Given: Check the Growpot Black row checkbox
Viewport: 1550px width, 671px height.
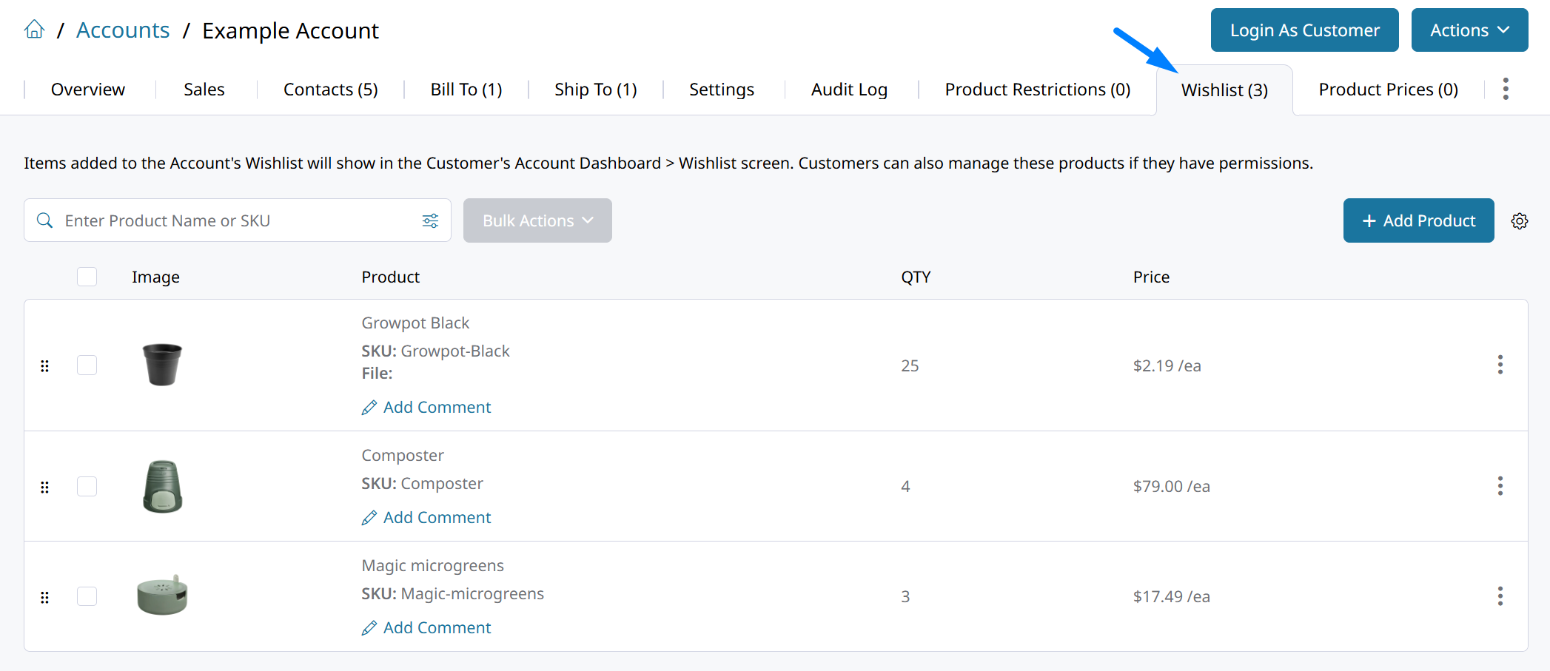Looking at the screenshot, I should tap(87, 365).
